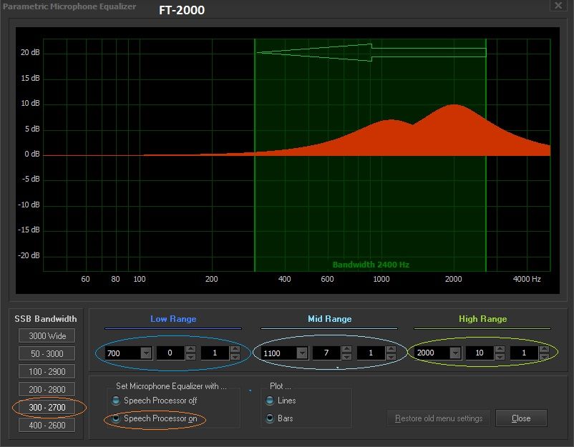
Task: Decrease the High Range gain of 10
Action: [500, 357]
